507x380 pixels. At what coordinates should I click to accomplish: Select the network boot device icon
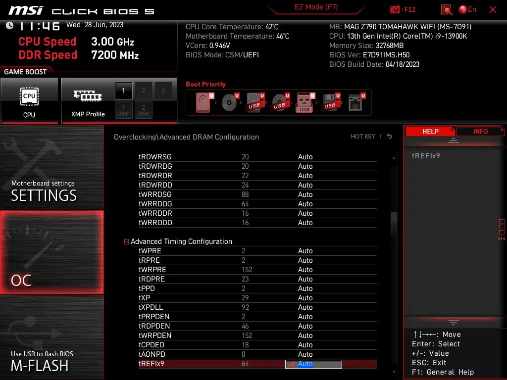(356, 102)
